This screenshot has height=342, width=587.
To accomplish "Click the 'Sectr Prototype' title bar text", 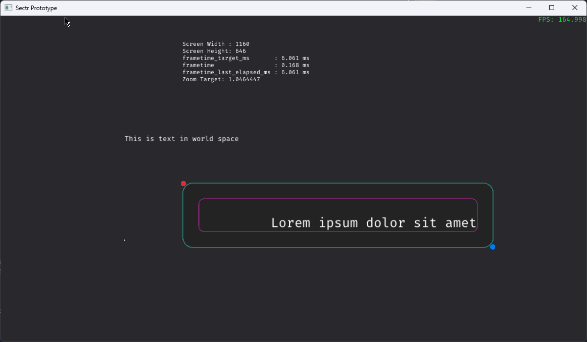I will point(36,8).
